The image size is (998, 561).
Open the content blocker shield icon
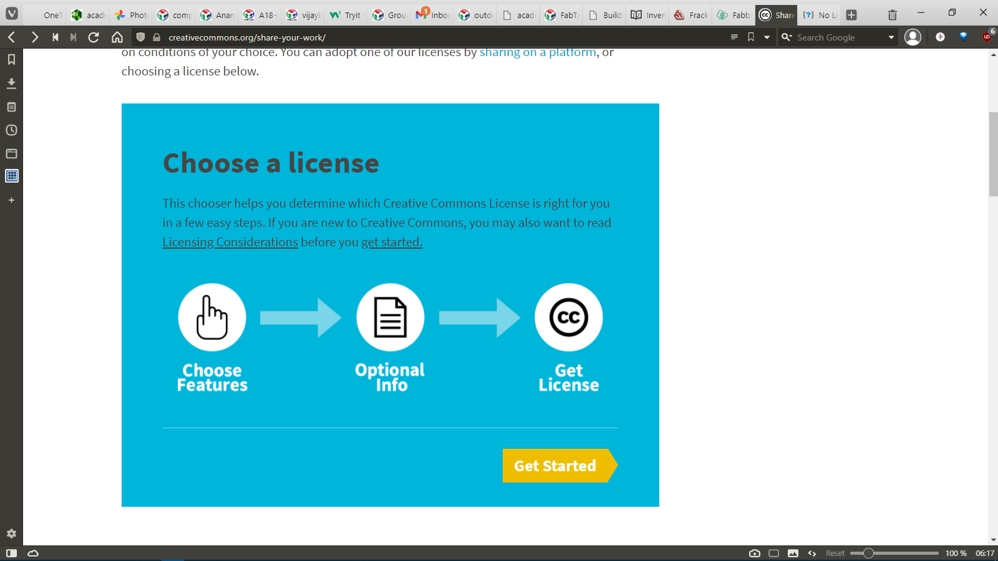[140, 37]
